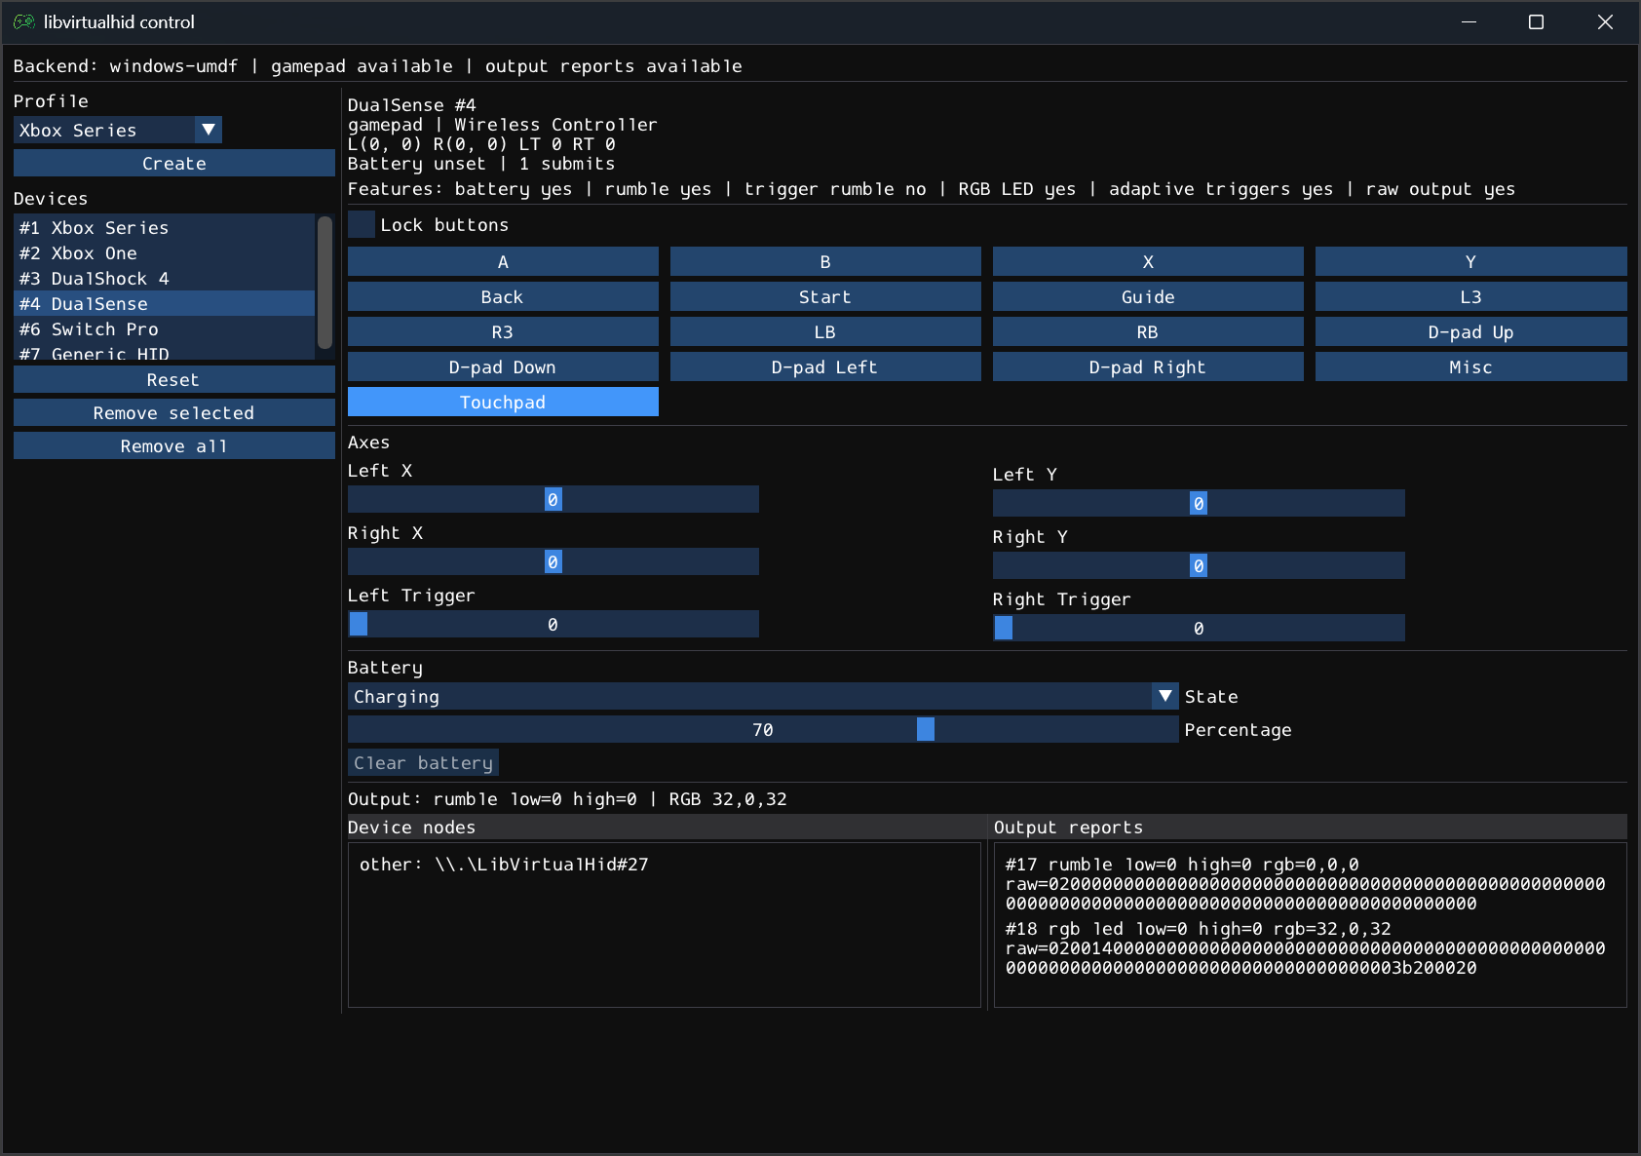The height and width of the screenshot is (1156, 1641).
Task: Open the battery State dropdown showing Charging
Action: [763, 696]
